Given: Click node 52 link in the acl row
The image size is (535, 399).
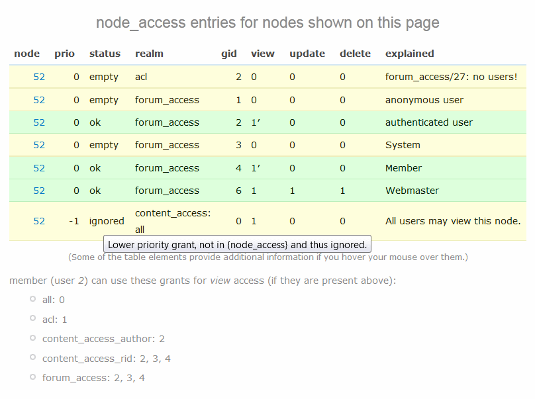Looking at the screenshot, I should coord(39,76).
